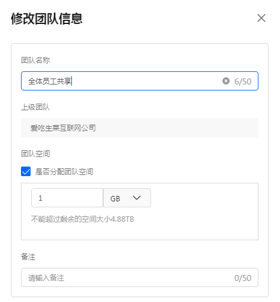Close the 修改团队信息 dialog
The image size is (280, 302).
coord(261,18)
